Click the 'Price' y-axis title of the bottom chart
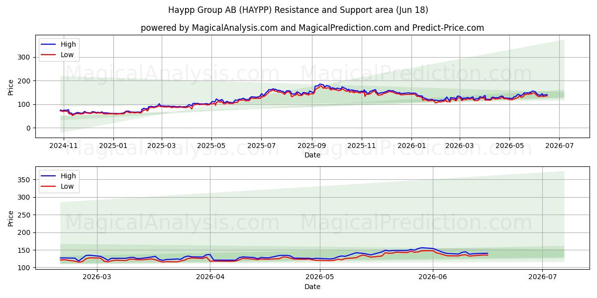This screenshot has height=298, width=597. pyautogui.click(x=11, y=218)
